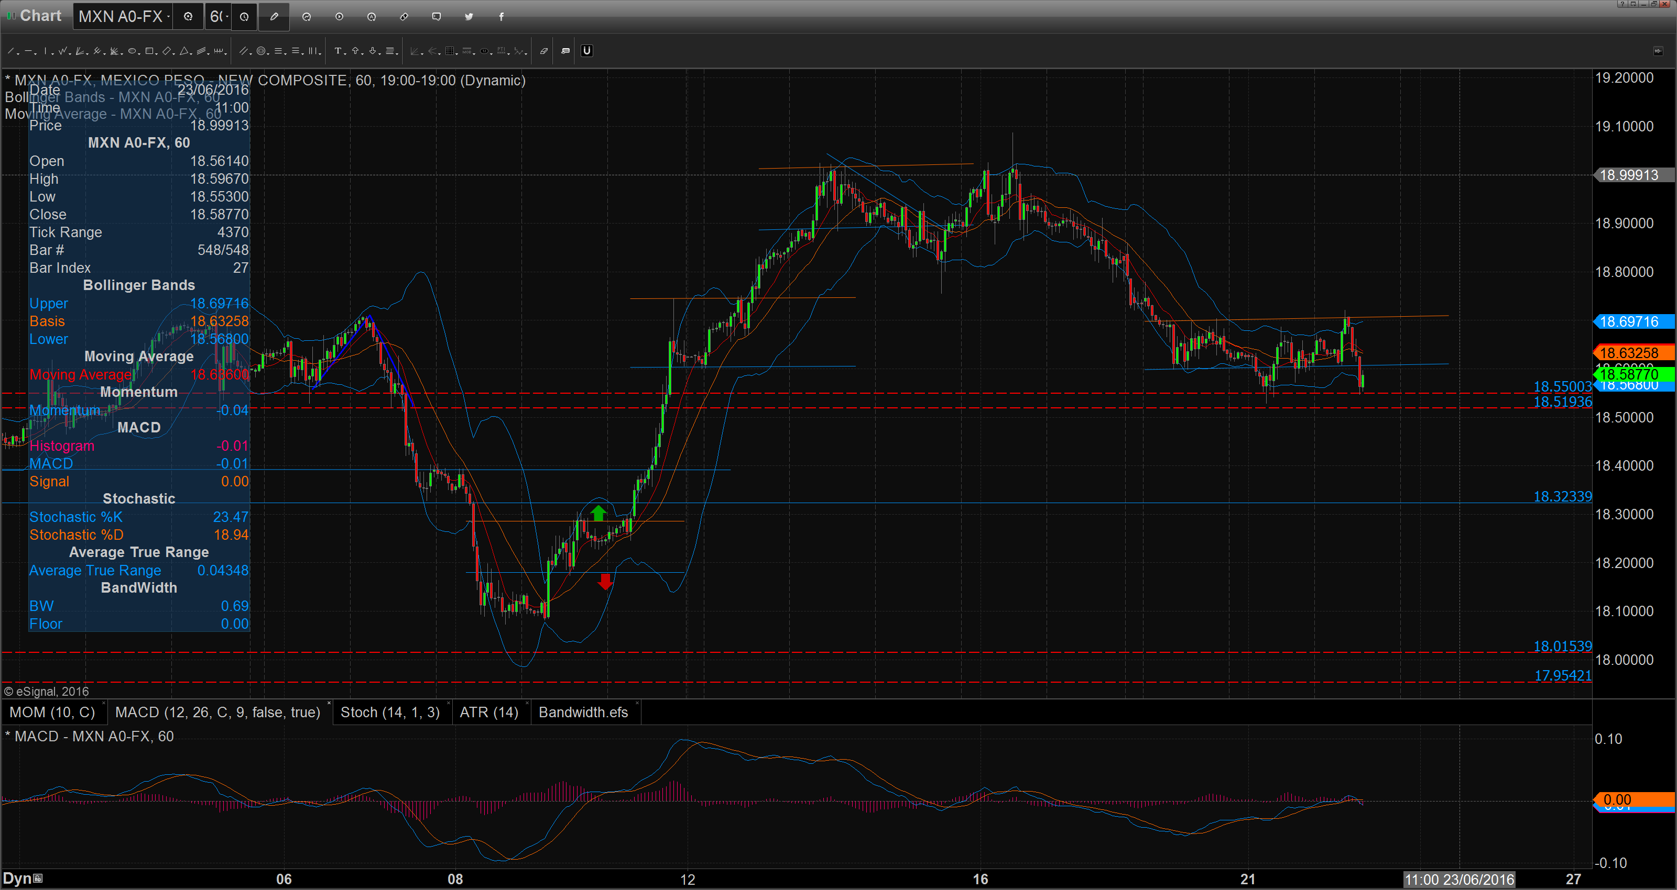Expand the Fibonacci time zones tool arrow

tap(320, 54)
